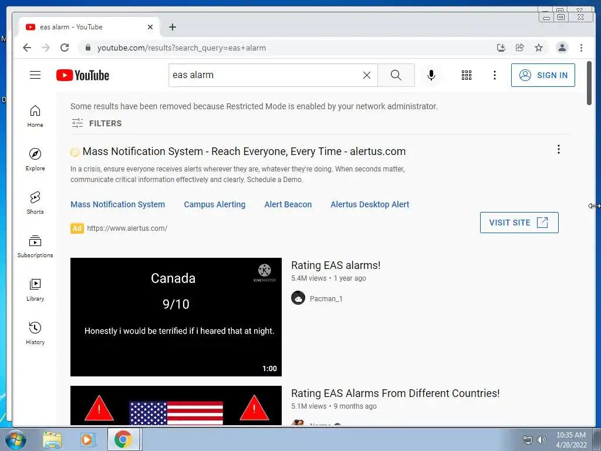This screenshot has width=601, height=451.
Task: Open the YouTube apps grid
Action: point(467,75)
